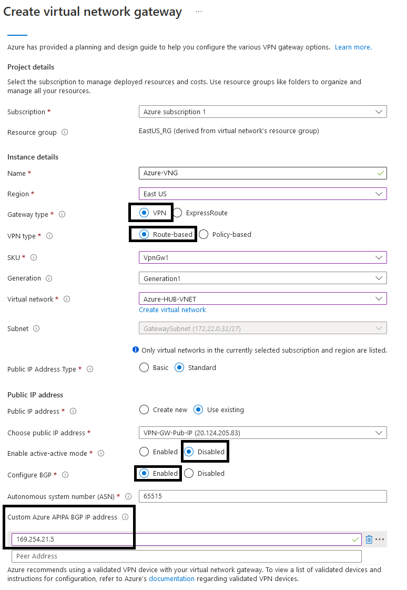Click the info icon beside Gateway type
The height and width of the screenshot is (590, 407).
click(62, 215)
